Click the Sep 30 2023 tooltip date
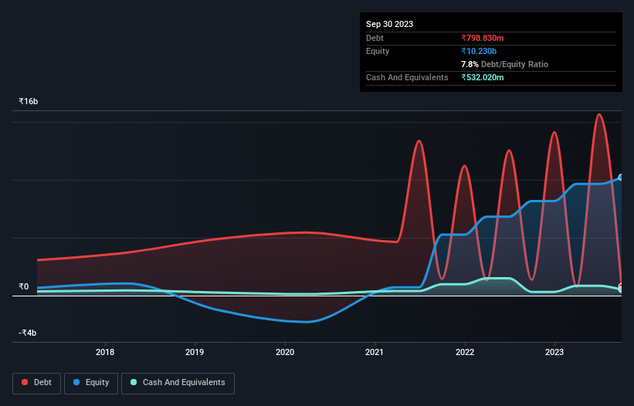Viewport: 634px width, 406px height. [x=389, y=24]
